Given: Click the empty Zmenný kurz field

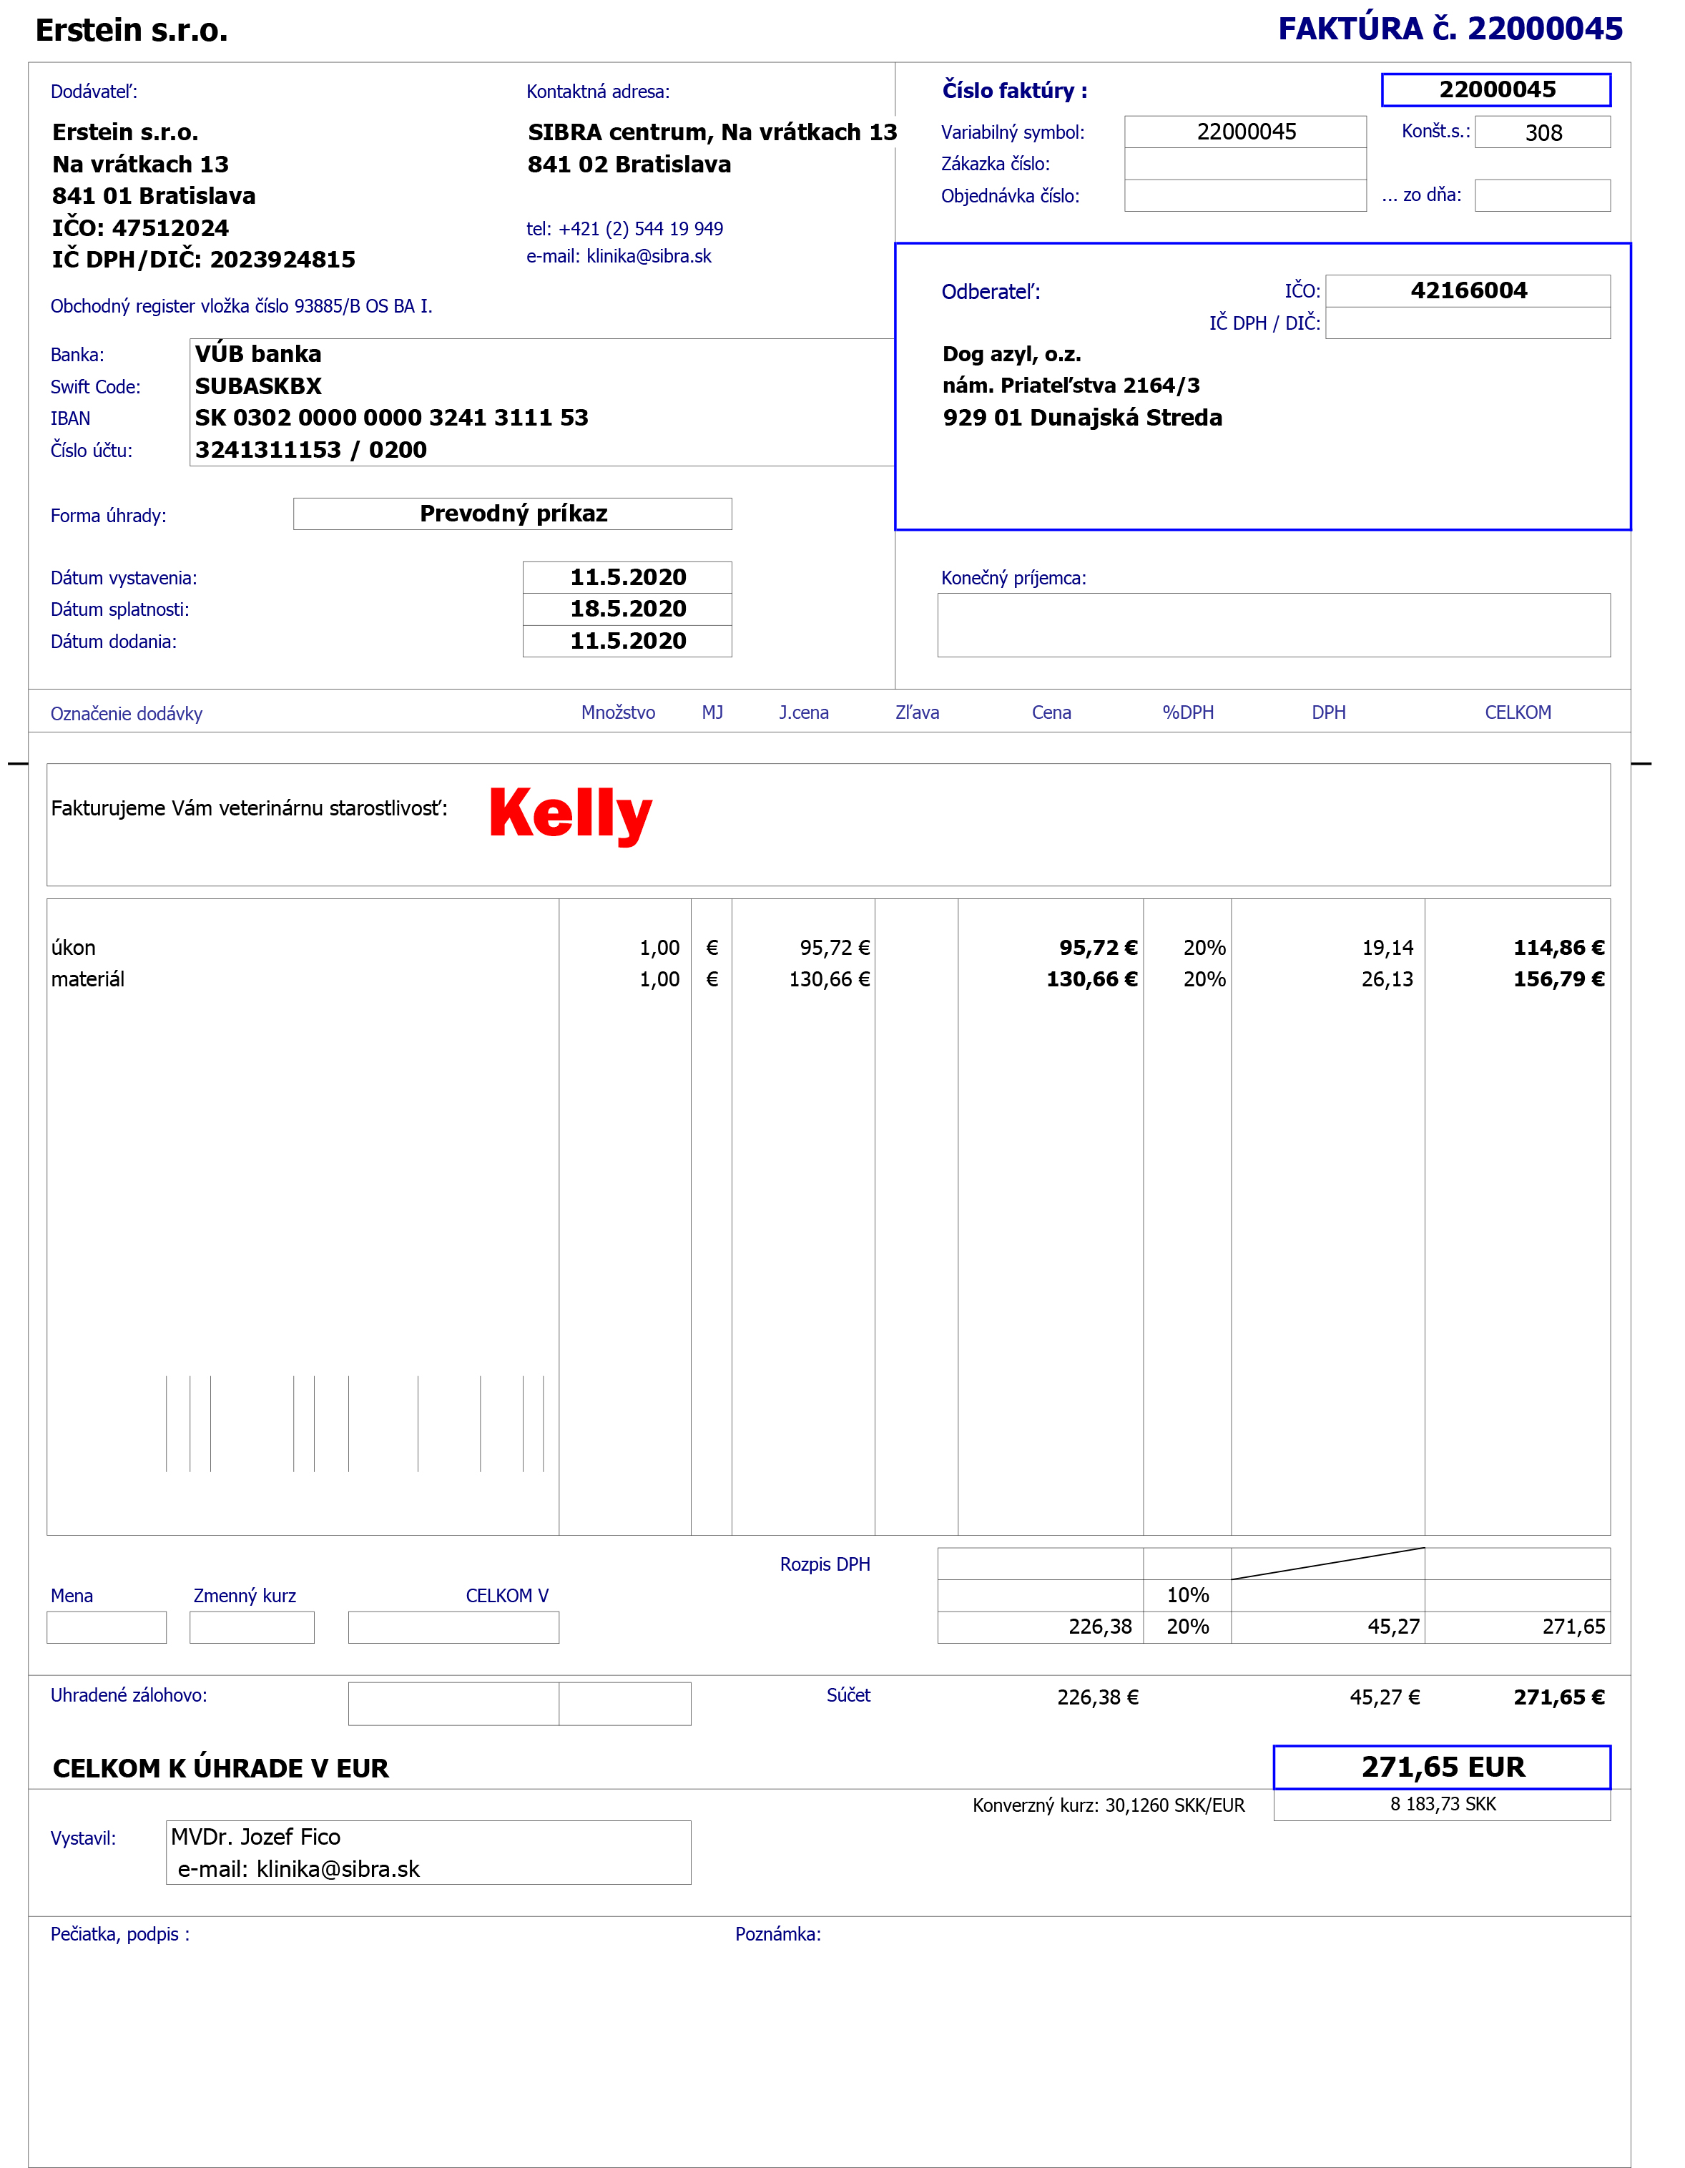Looking at the screenshot, I should [251, 1627].
